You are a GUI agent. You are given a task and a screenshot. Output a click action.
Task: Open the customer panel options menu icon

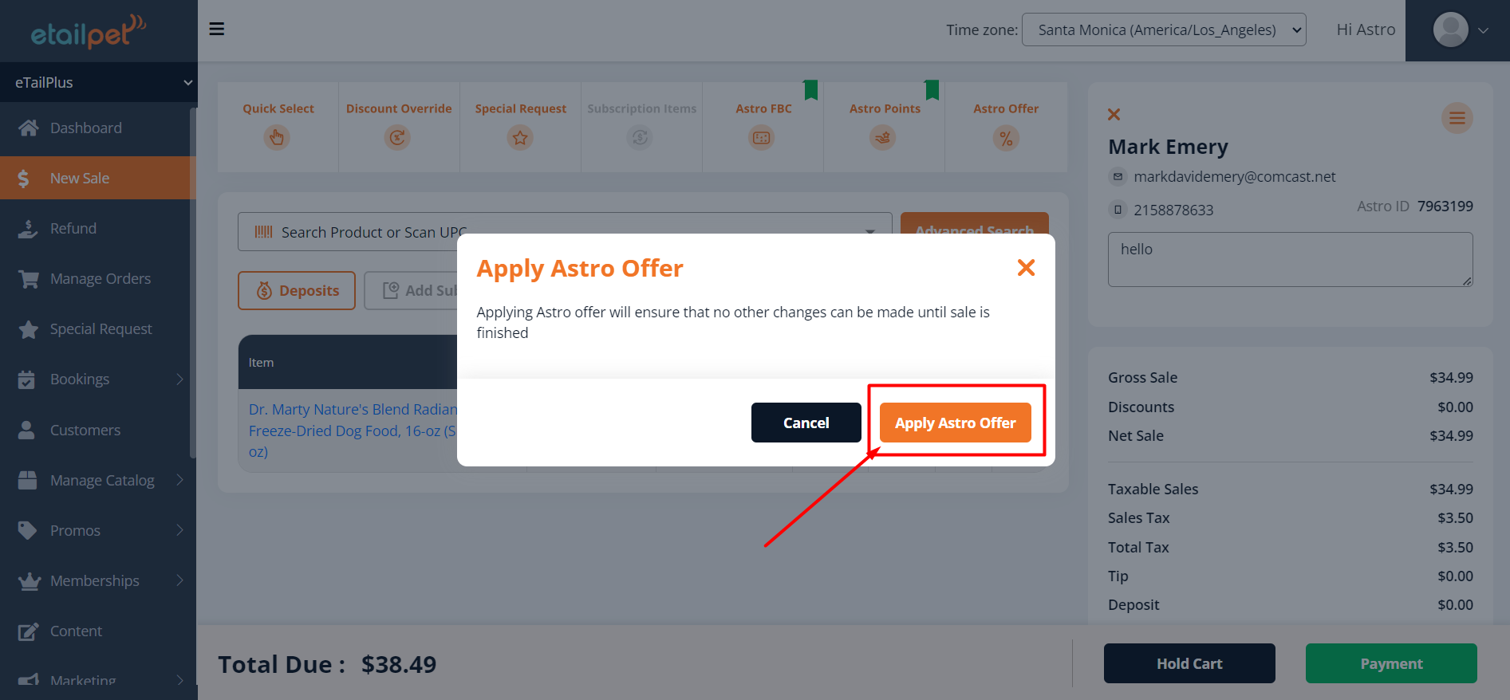click(1457, 119)
